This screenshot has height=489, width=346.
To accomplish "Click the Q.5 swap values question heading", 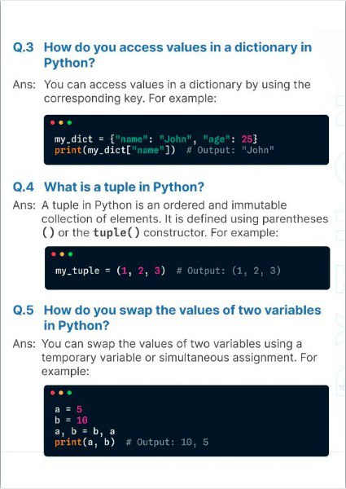I will tap(167, 318).
